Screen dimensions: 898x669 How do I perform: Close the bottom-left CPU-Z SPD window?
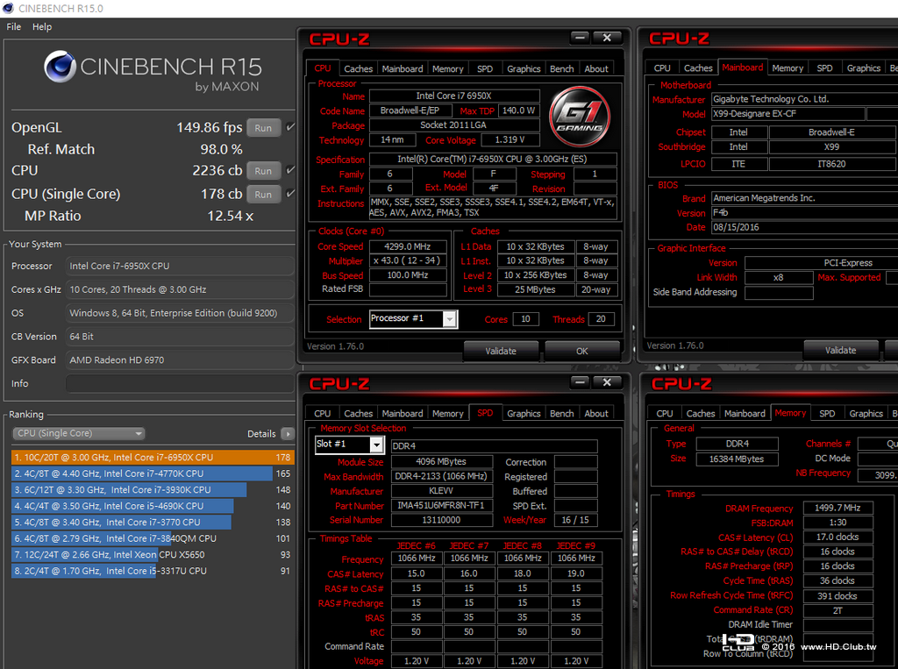click(607, 382)
